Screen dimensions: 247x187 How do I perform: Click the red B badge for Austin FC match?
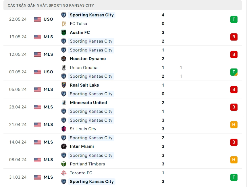234,37
